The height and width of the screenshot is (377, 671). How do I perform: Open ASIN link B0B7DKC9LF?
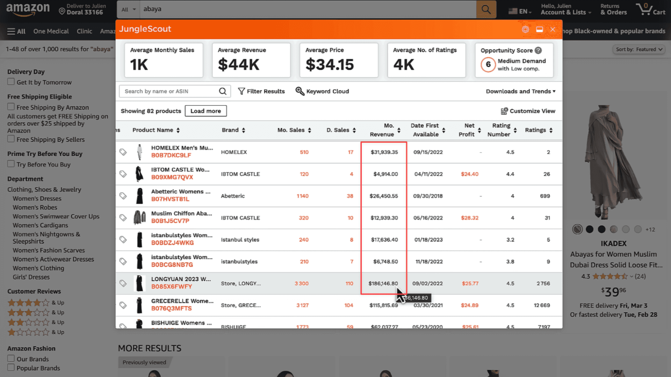click(171, 155)
